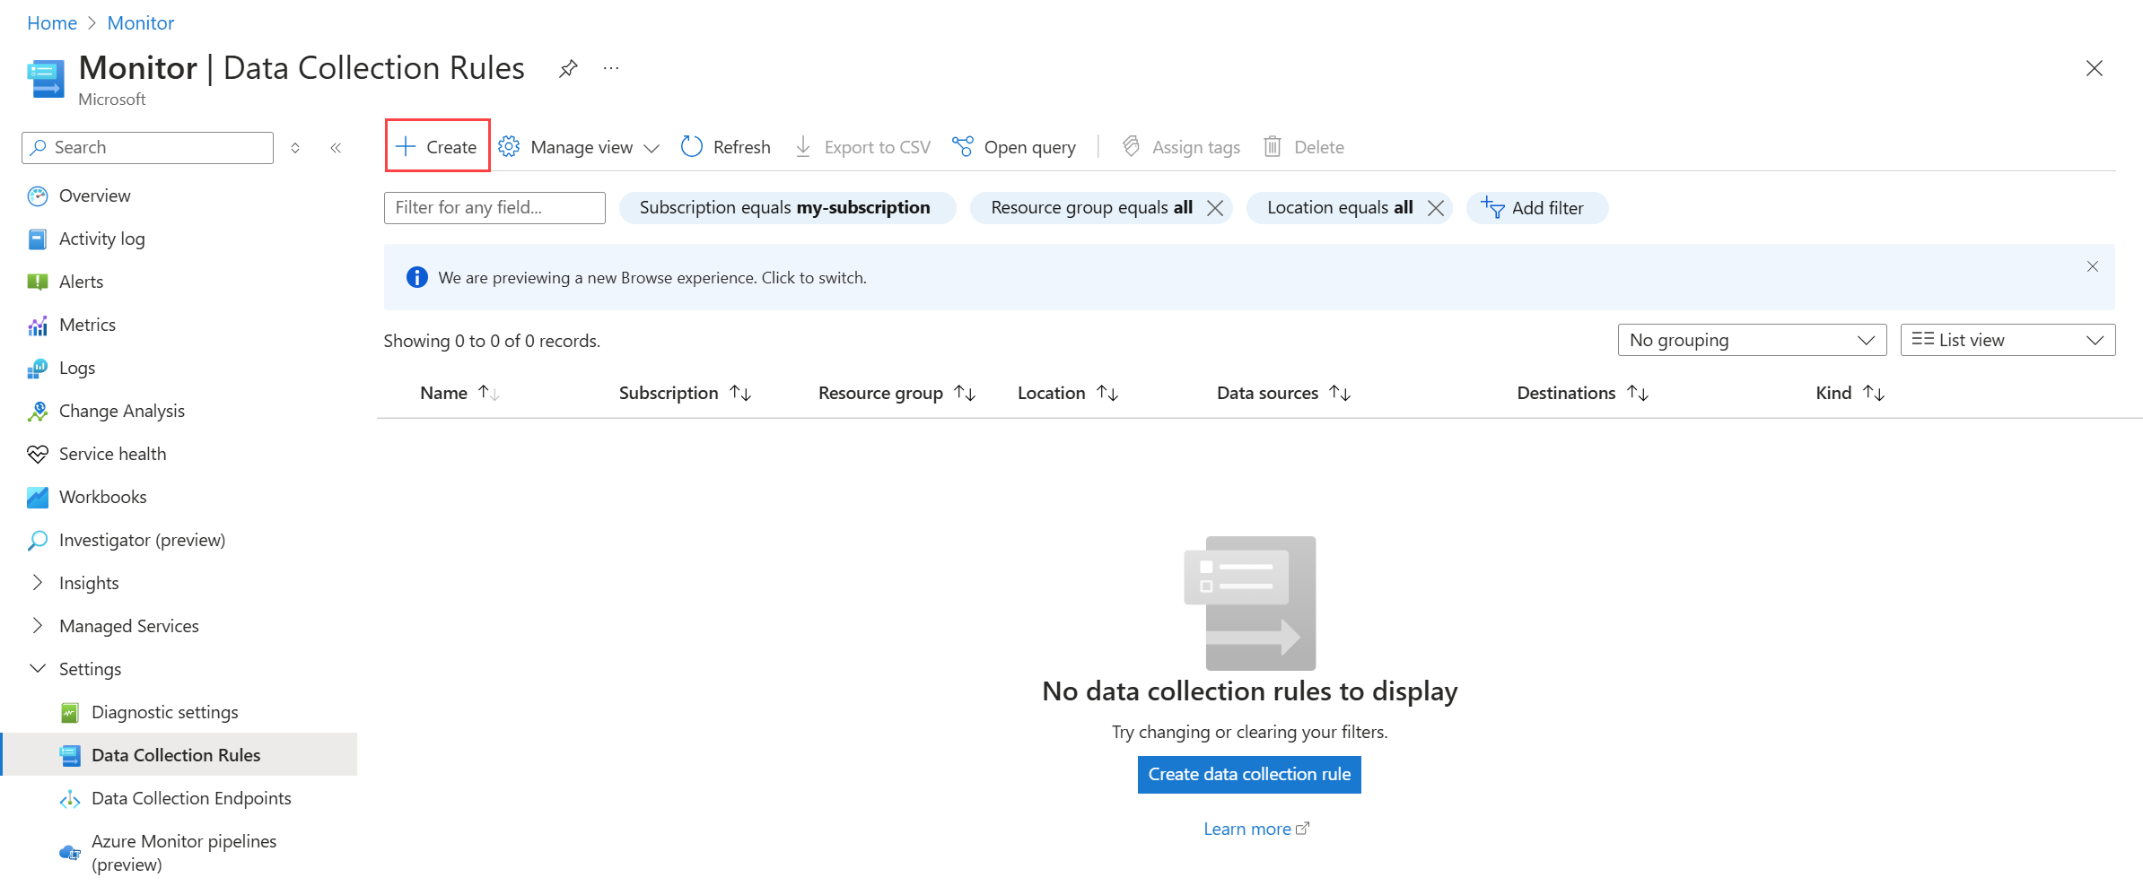Remove the Location filter

[1436, 208]
